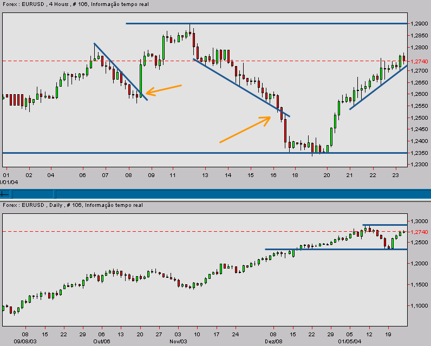Viewport: 431px width, 346px height.
Task: Click red 1,2740 current price label on 4-hour chart
Action: [419, 61]
